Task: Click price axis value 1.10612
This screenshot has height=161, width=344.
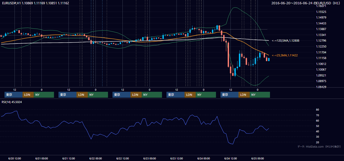Action: pyautogui.click(x=321, y=64)
